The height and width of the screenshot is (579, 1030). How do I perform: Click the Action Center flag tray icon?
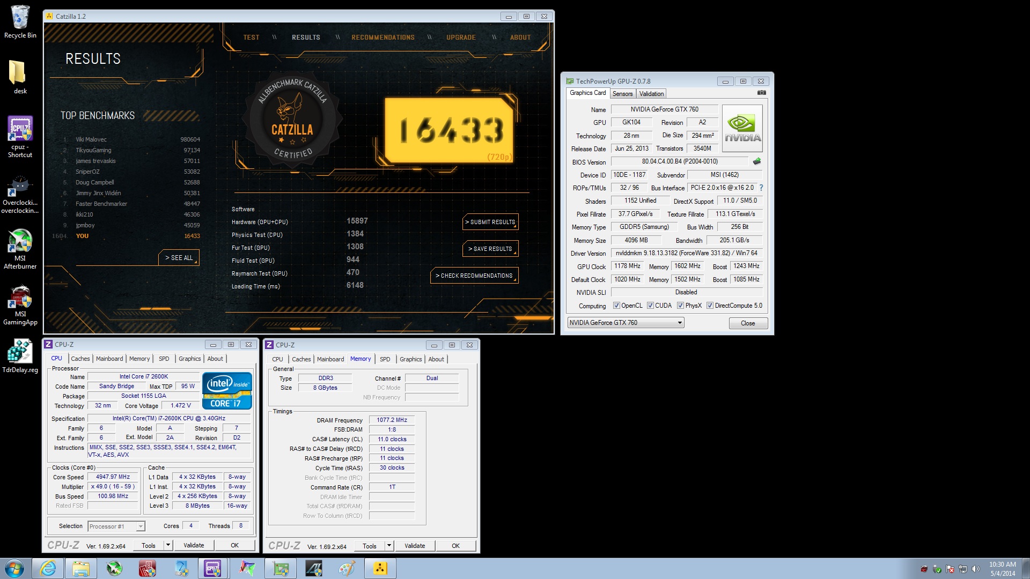950,569
